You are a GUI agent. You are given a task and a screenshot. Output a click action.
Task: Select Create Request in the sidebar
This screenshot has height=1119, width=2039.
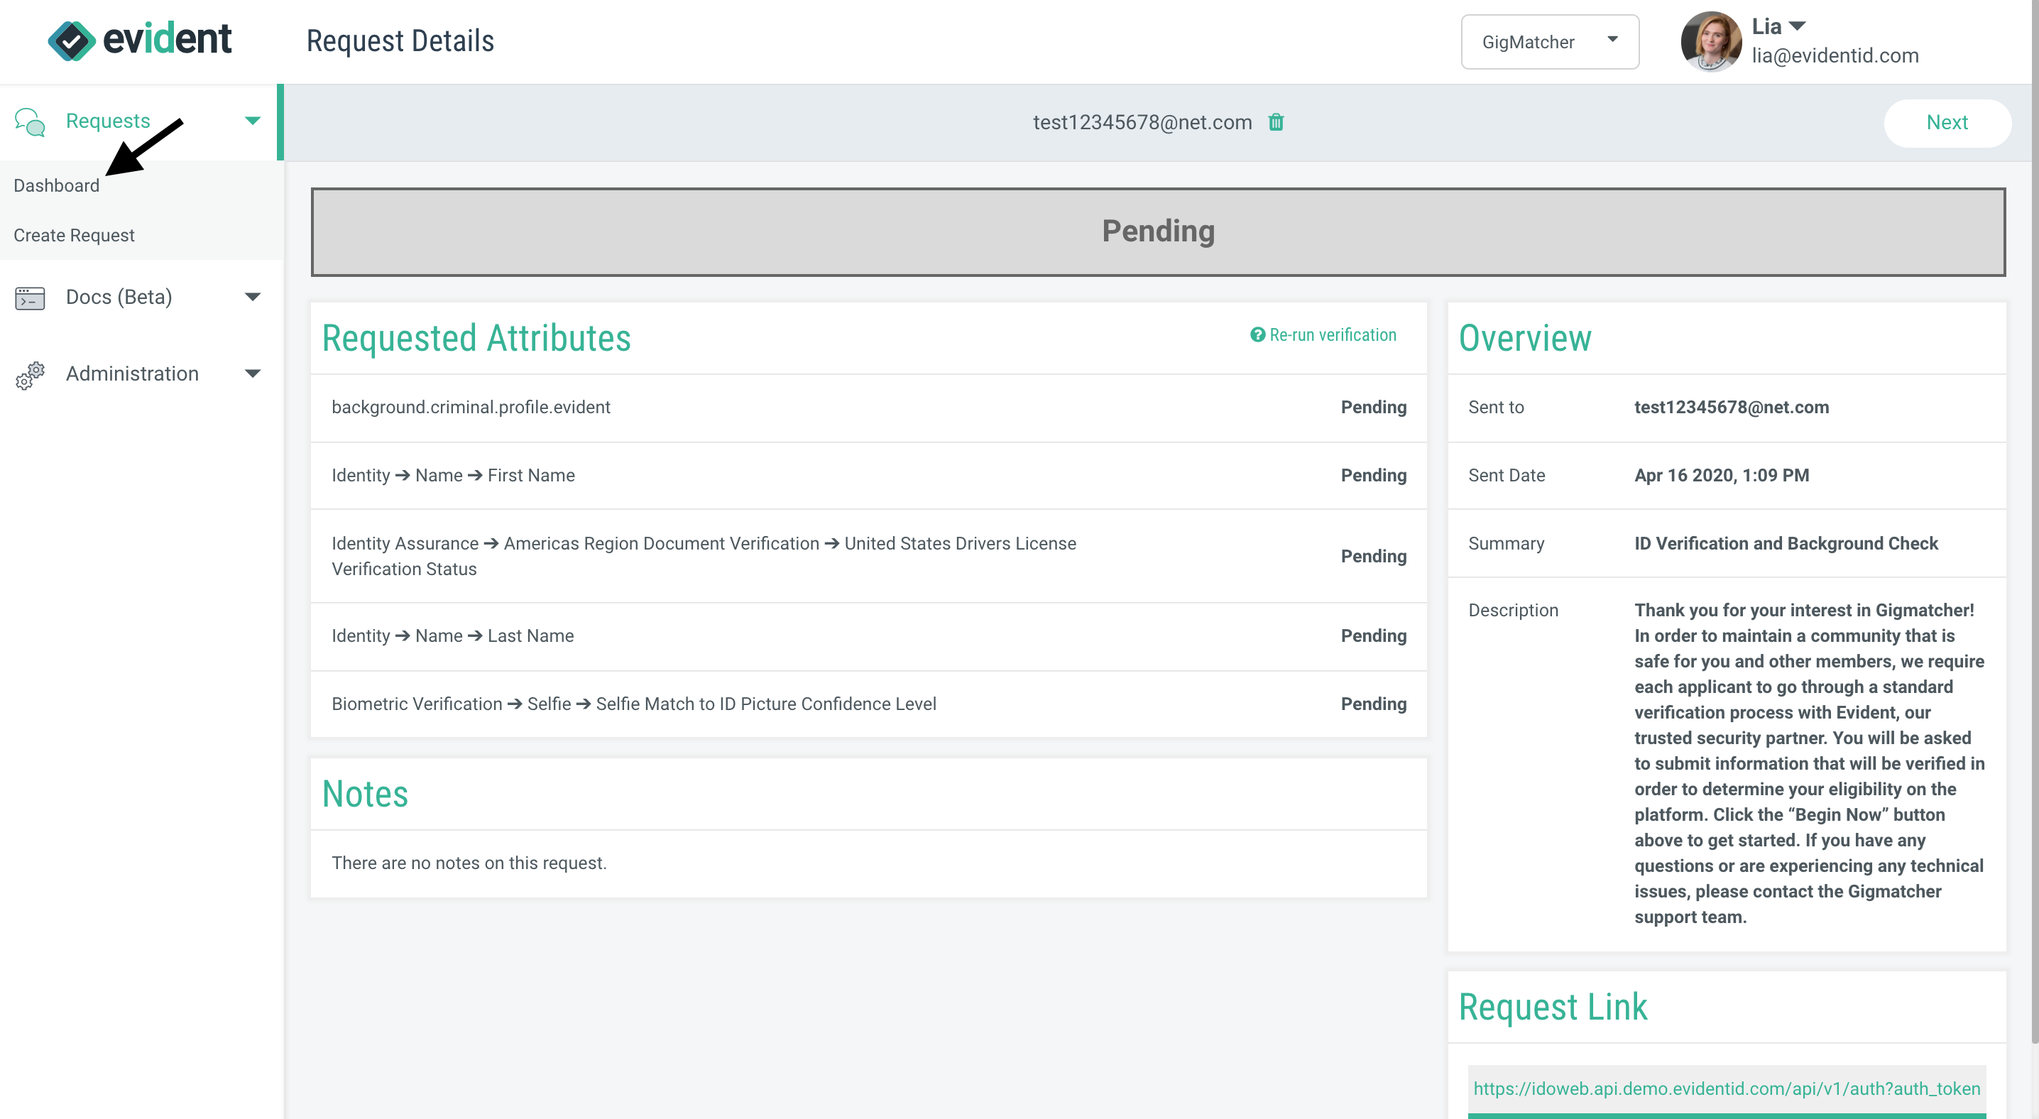(x=75, y=235)
